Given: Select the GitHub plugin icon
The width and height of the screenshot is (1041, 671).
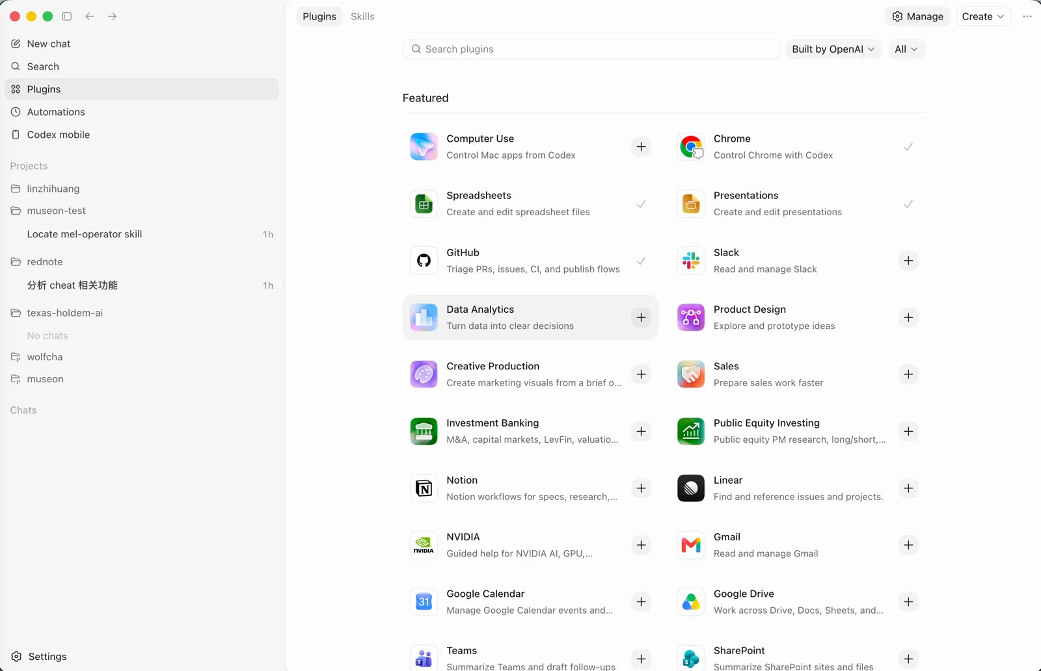Looking at the screenshot, I should click(x=424, y=261).
